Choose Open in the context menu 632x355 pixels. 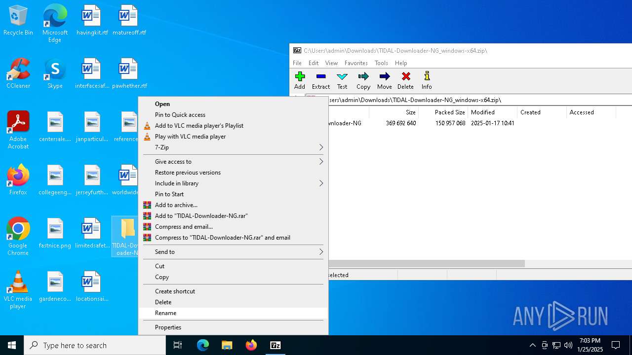point(233,104)
